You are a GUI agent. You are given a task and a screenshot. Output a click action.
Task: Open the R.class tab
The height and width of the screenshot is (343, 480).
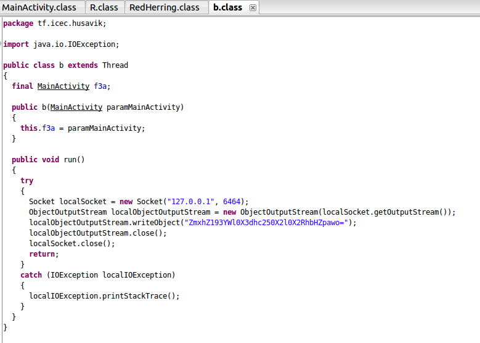104,7
